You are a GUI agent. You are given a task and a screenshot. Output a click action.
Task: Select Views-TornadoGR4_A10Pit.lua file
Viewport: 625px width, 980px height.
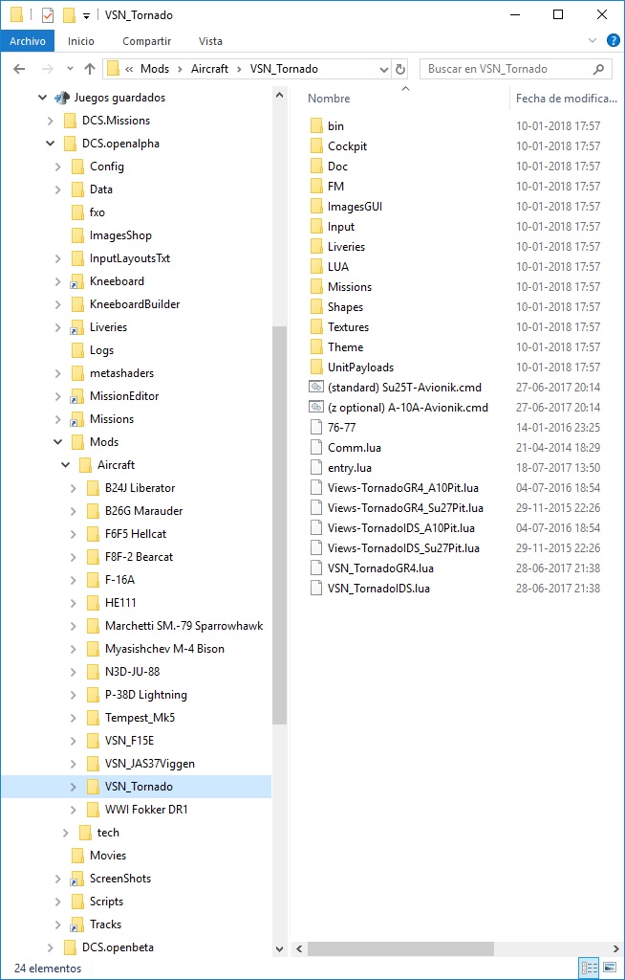click(x=403, y=487)
